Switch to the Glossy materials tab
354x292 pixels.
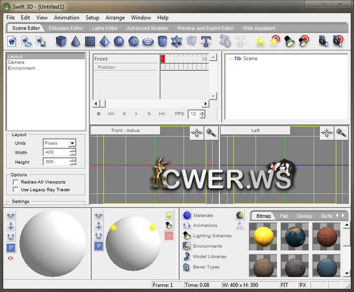click(x=304, y=216)
